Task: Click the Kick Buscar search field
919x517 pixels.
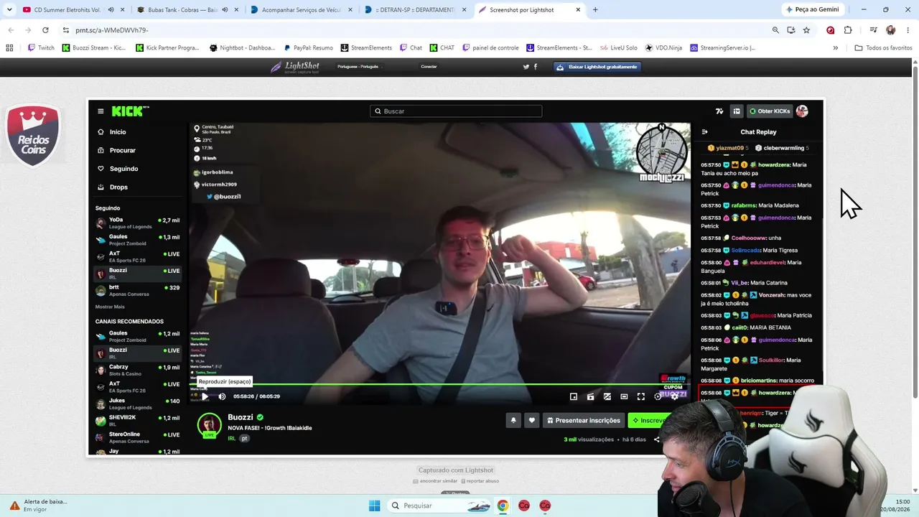Action: pos(456,111)
